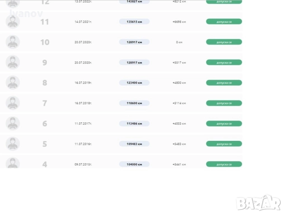Select the avatar icon for row 9
Screen dimensions: 286x216
(x=13, y=62)
